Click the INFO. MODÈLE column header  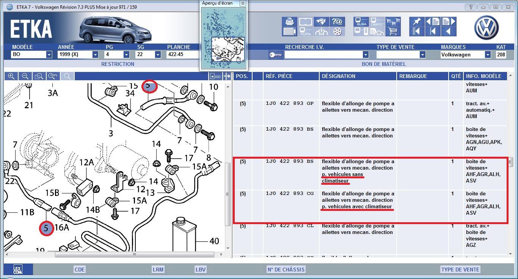(485, 76)
